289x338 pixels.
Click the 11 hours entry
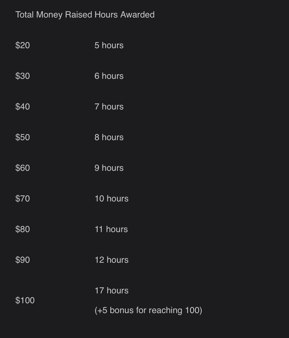(111, 229)
